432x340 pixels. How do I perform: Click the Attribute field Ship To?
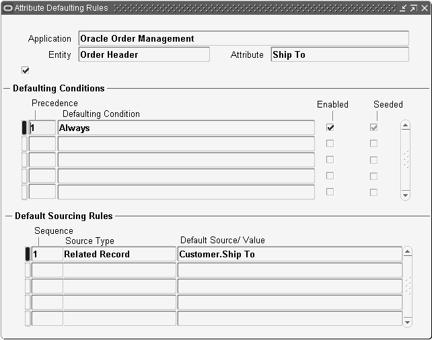pos(340,54)
